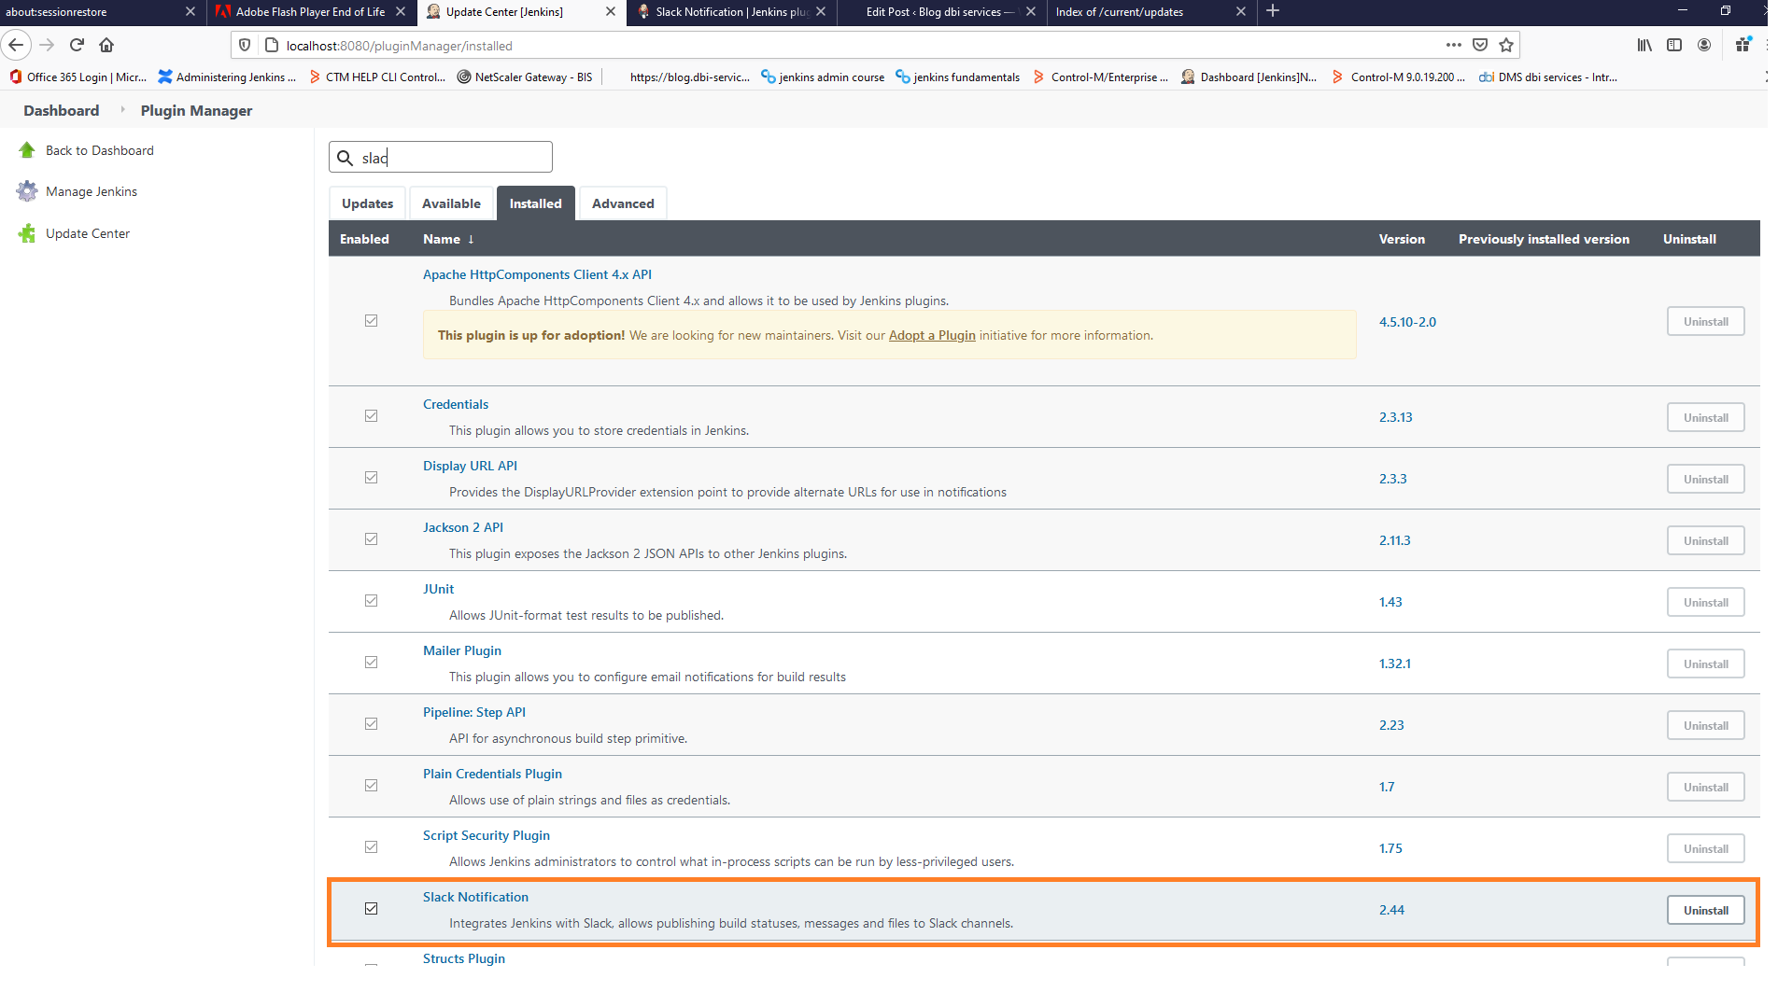This screenshot has width=1778, height=1006.
Task: Switch to the Updates tab
Action: [367, 203]
